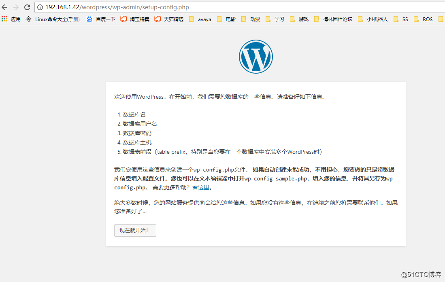Open the 小机器人 bookmark folder
Screen dimensions: 445x282
373,19
